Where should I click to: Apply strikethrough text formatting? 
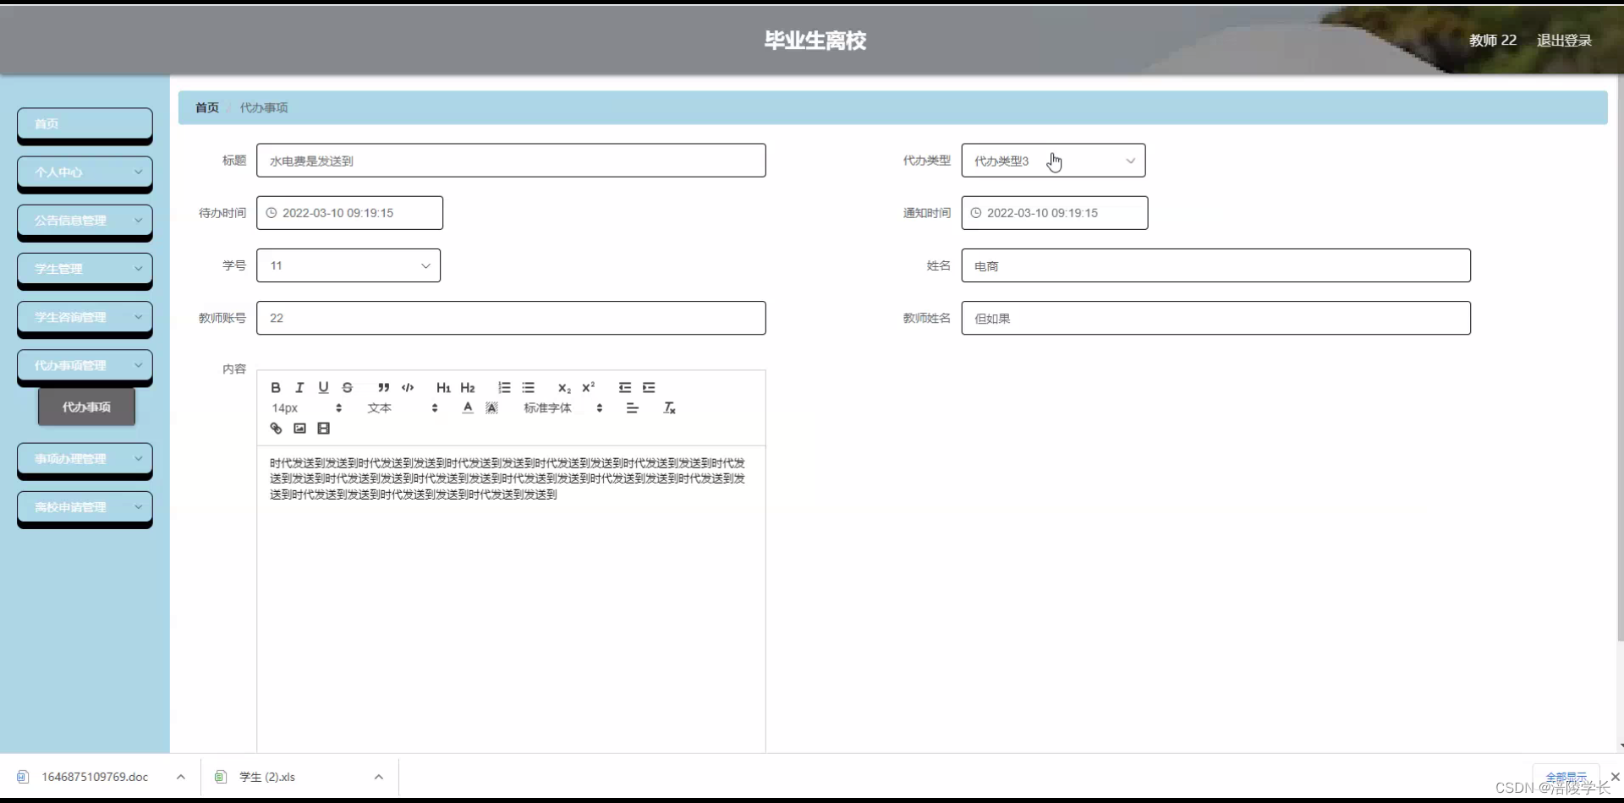pos(347,387)
